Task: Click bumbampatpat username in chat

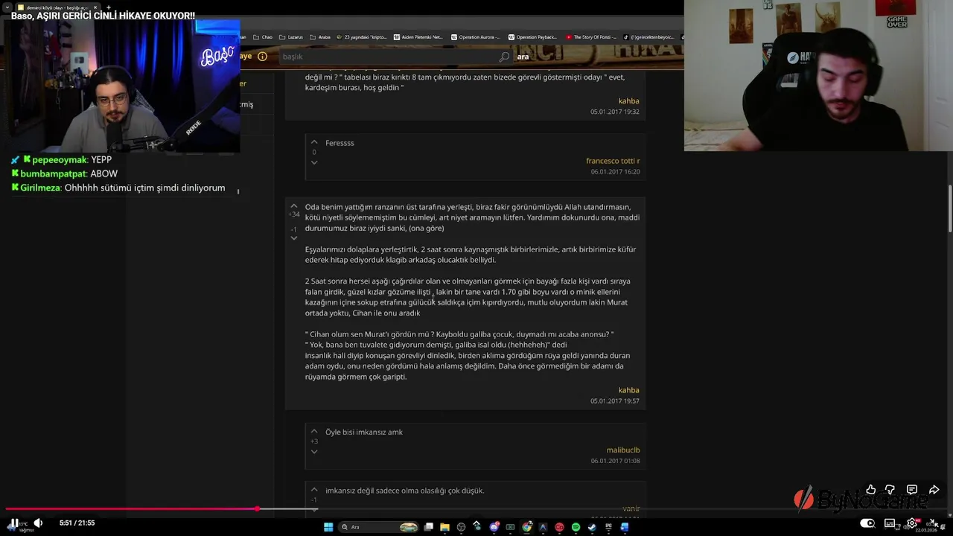Action: click(54, 173)
